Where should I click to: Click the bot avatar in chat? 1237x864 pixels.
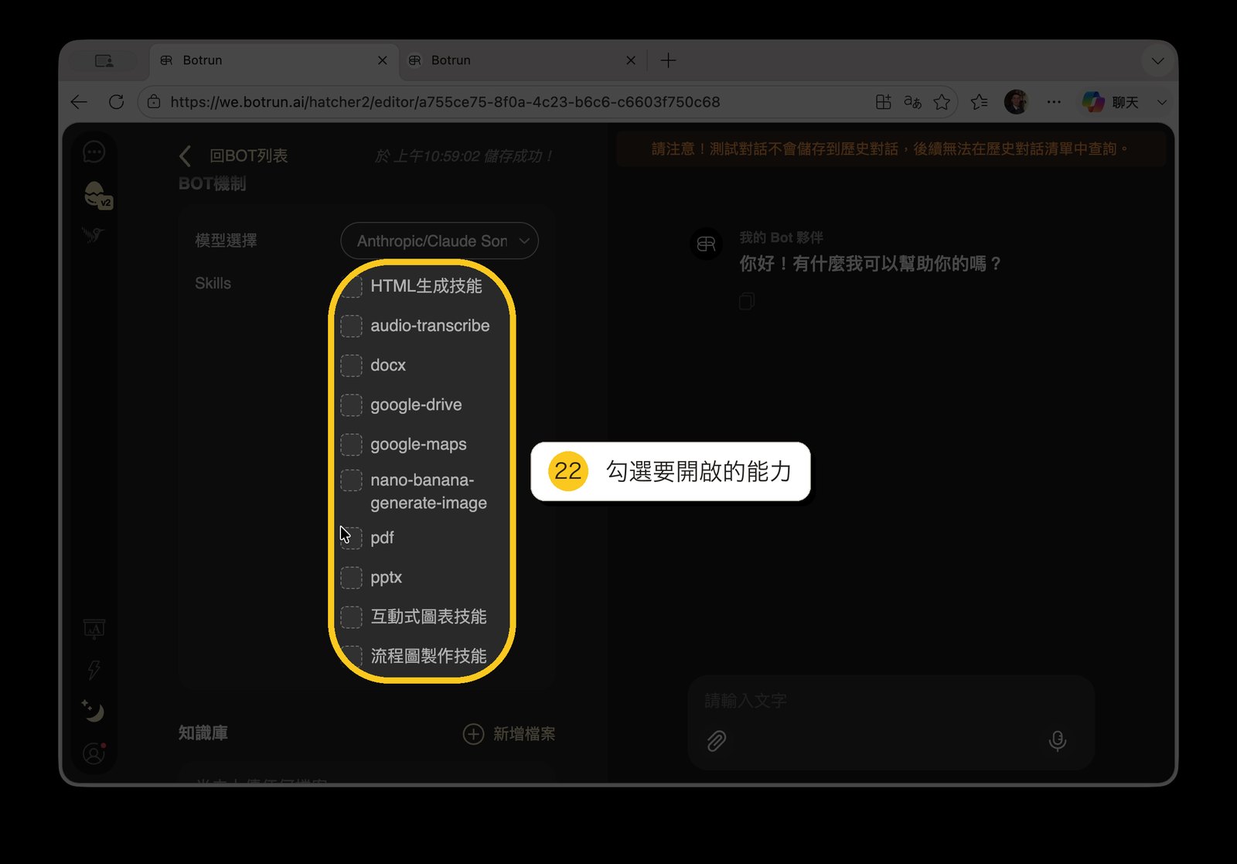(x=706, y=244)
